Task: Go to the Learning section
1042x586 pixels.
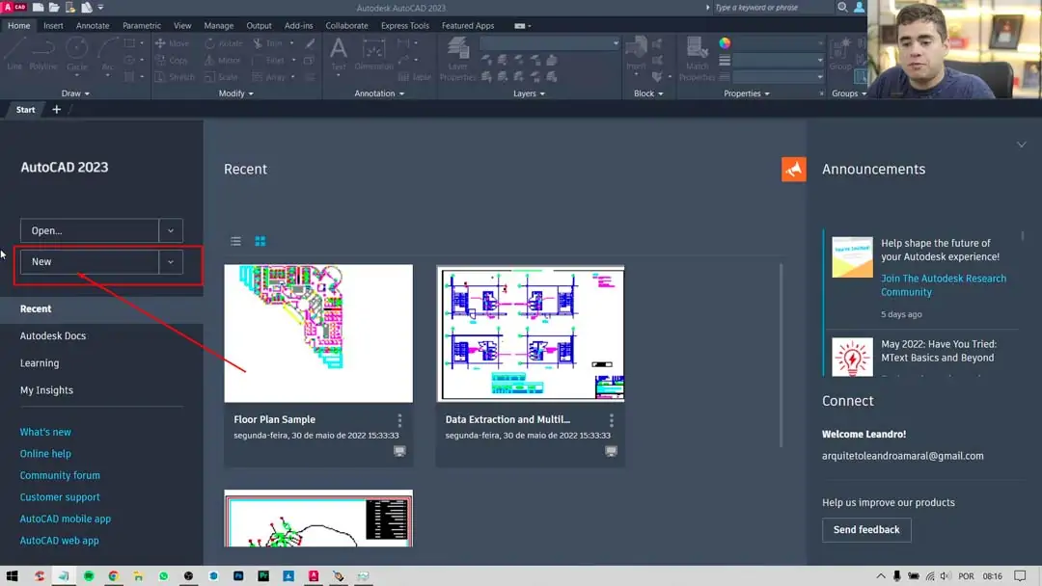Action: [40, 363]
